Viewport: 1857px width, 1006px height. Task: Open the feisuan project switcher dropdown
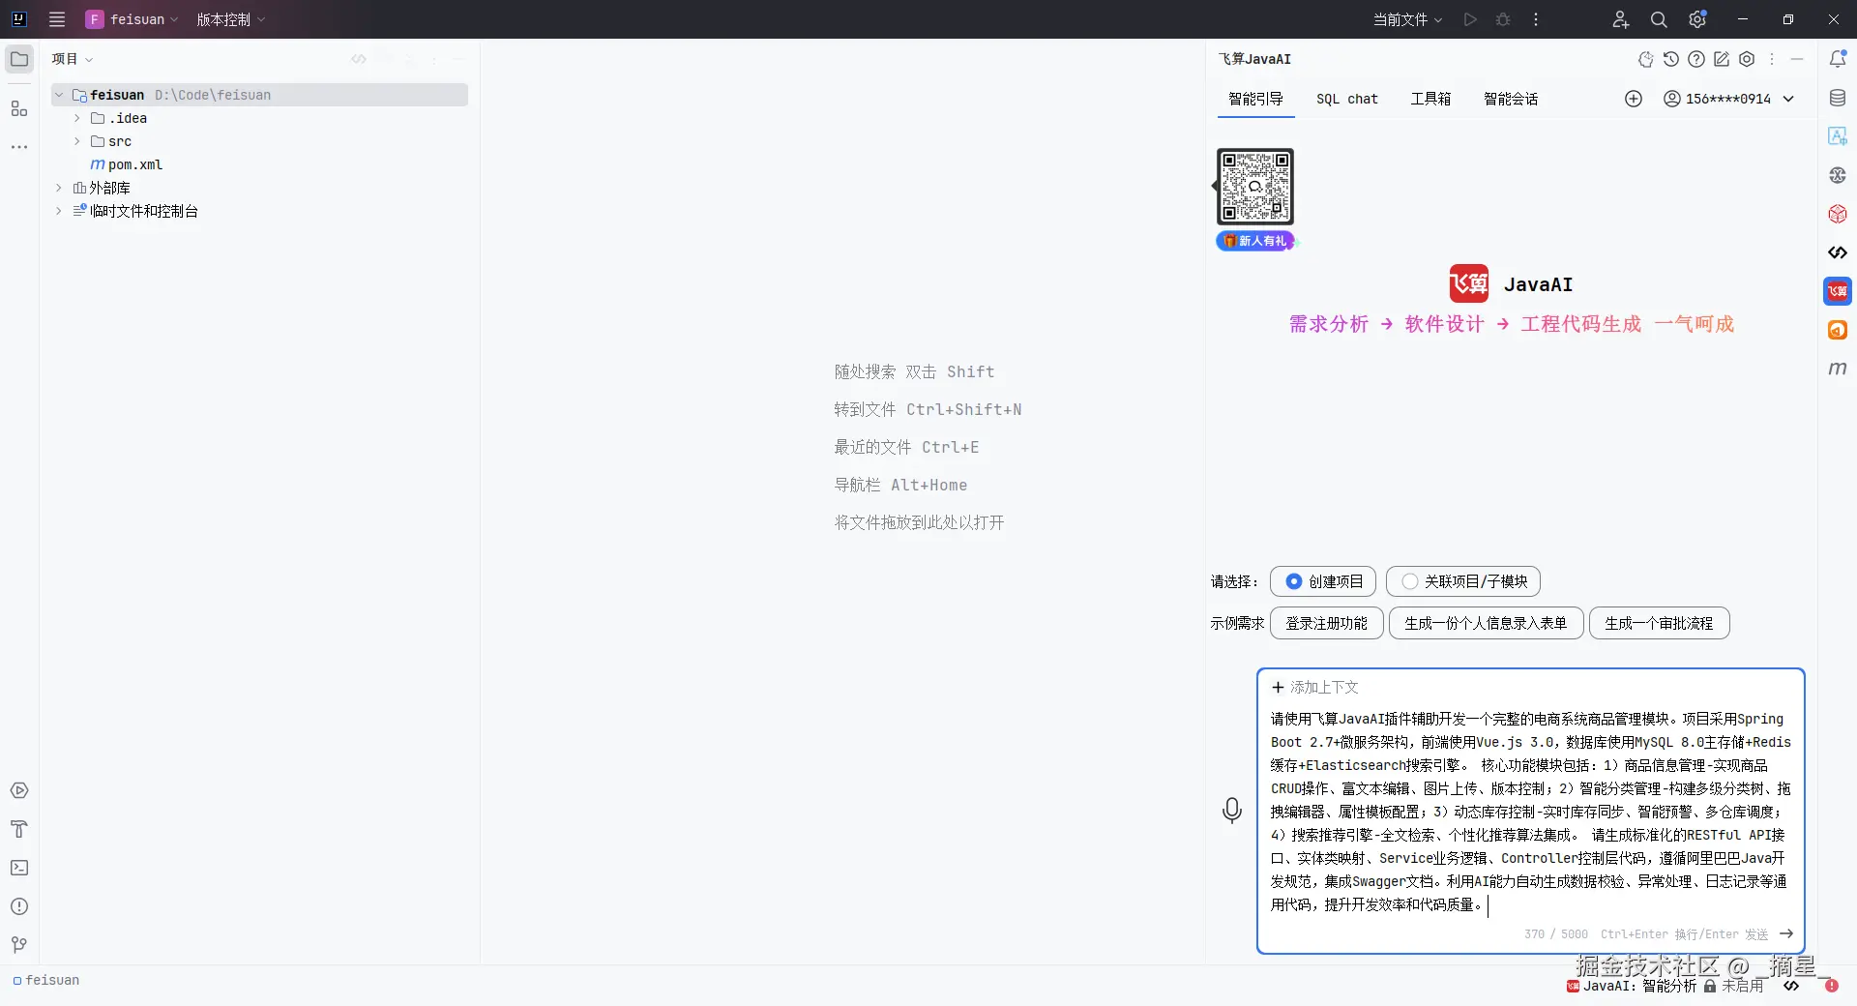133,19
